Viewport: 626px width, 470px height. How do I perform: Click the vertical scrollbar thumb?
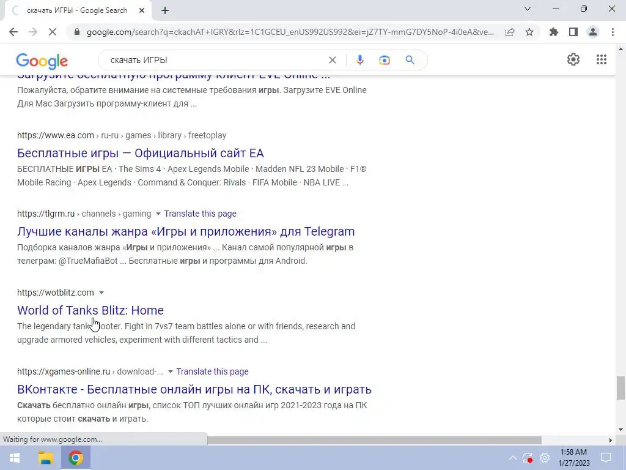[x=620, y=387]
